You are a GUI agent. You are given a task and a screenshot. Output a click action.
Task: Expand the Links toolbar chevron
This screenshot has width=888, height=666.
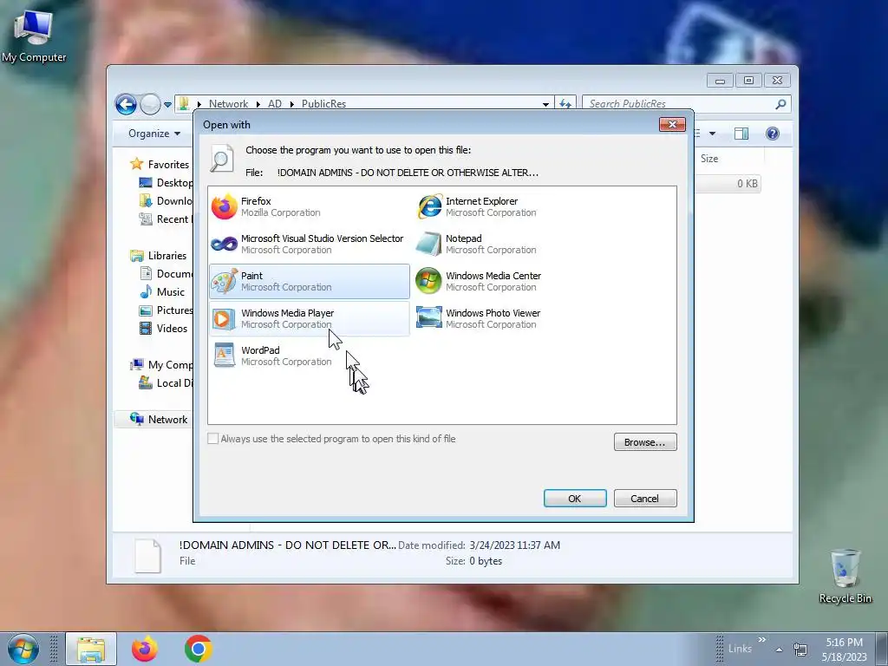pyautogui.click(x=761, y=640)
